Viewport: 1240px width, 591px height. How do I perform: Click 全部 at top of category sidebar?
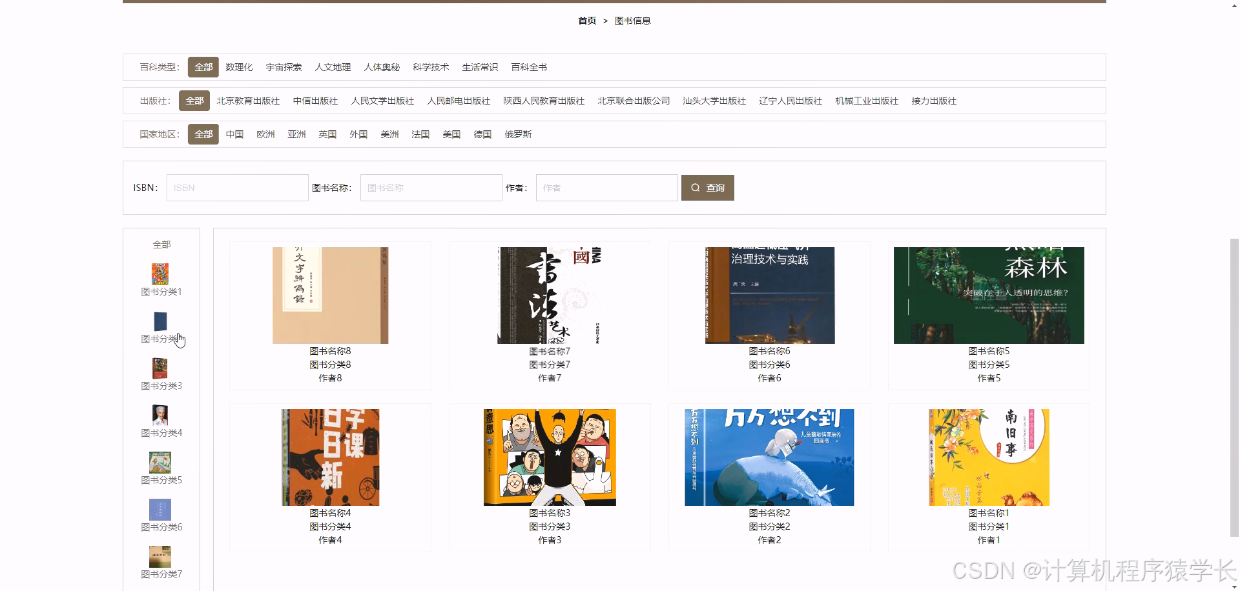point(161,245)
